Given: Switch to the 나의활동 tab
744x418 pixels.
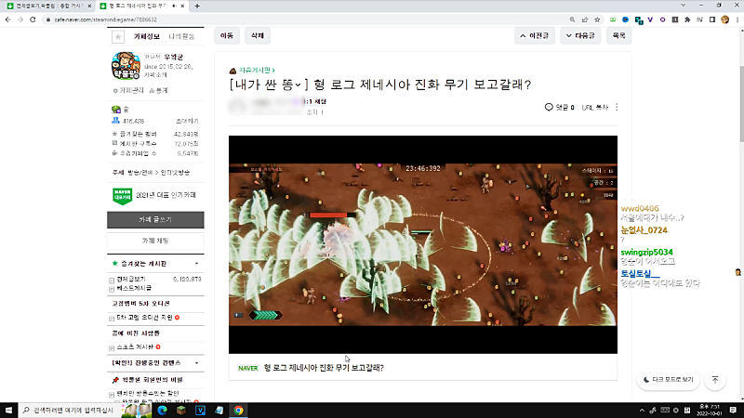Looking at the screenshot, I should pos(181,36).
